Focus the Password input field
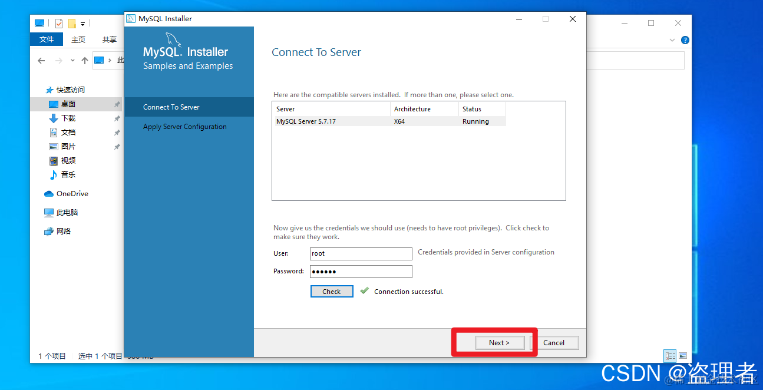This screenshot has height=390, width=763. pyautogui.click(x=361, y=272)
